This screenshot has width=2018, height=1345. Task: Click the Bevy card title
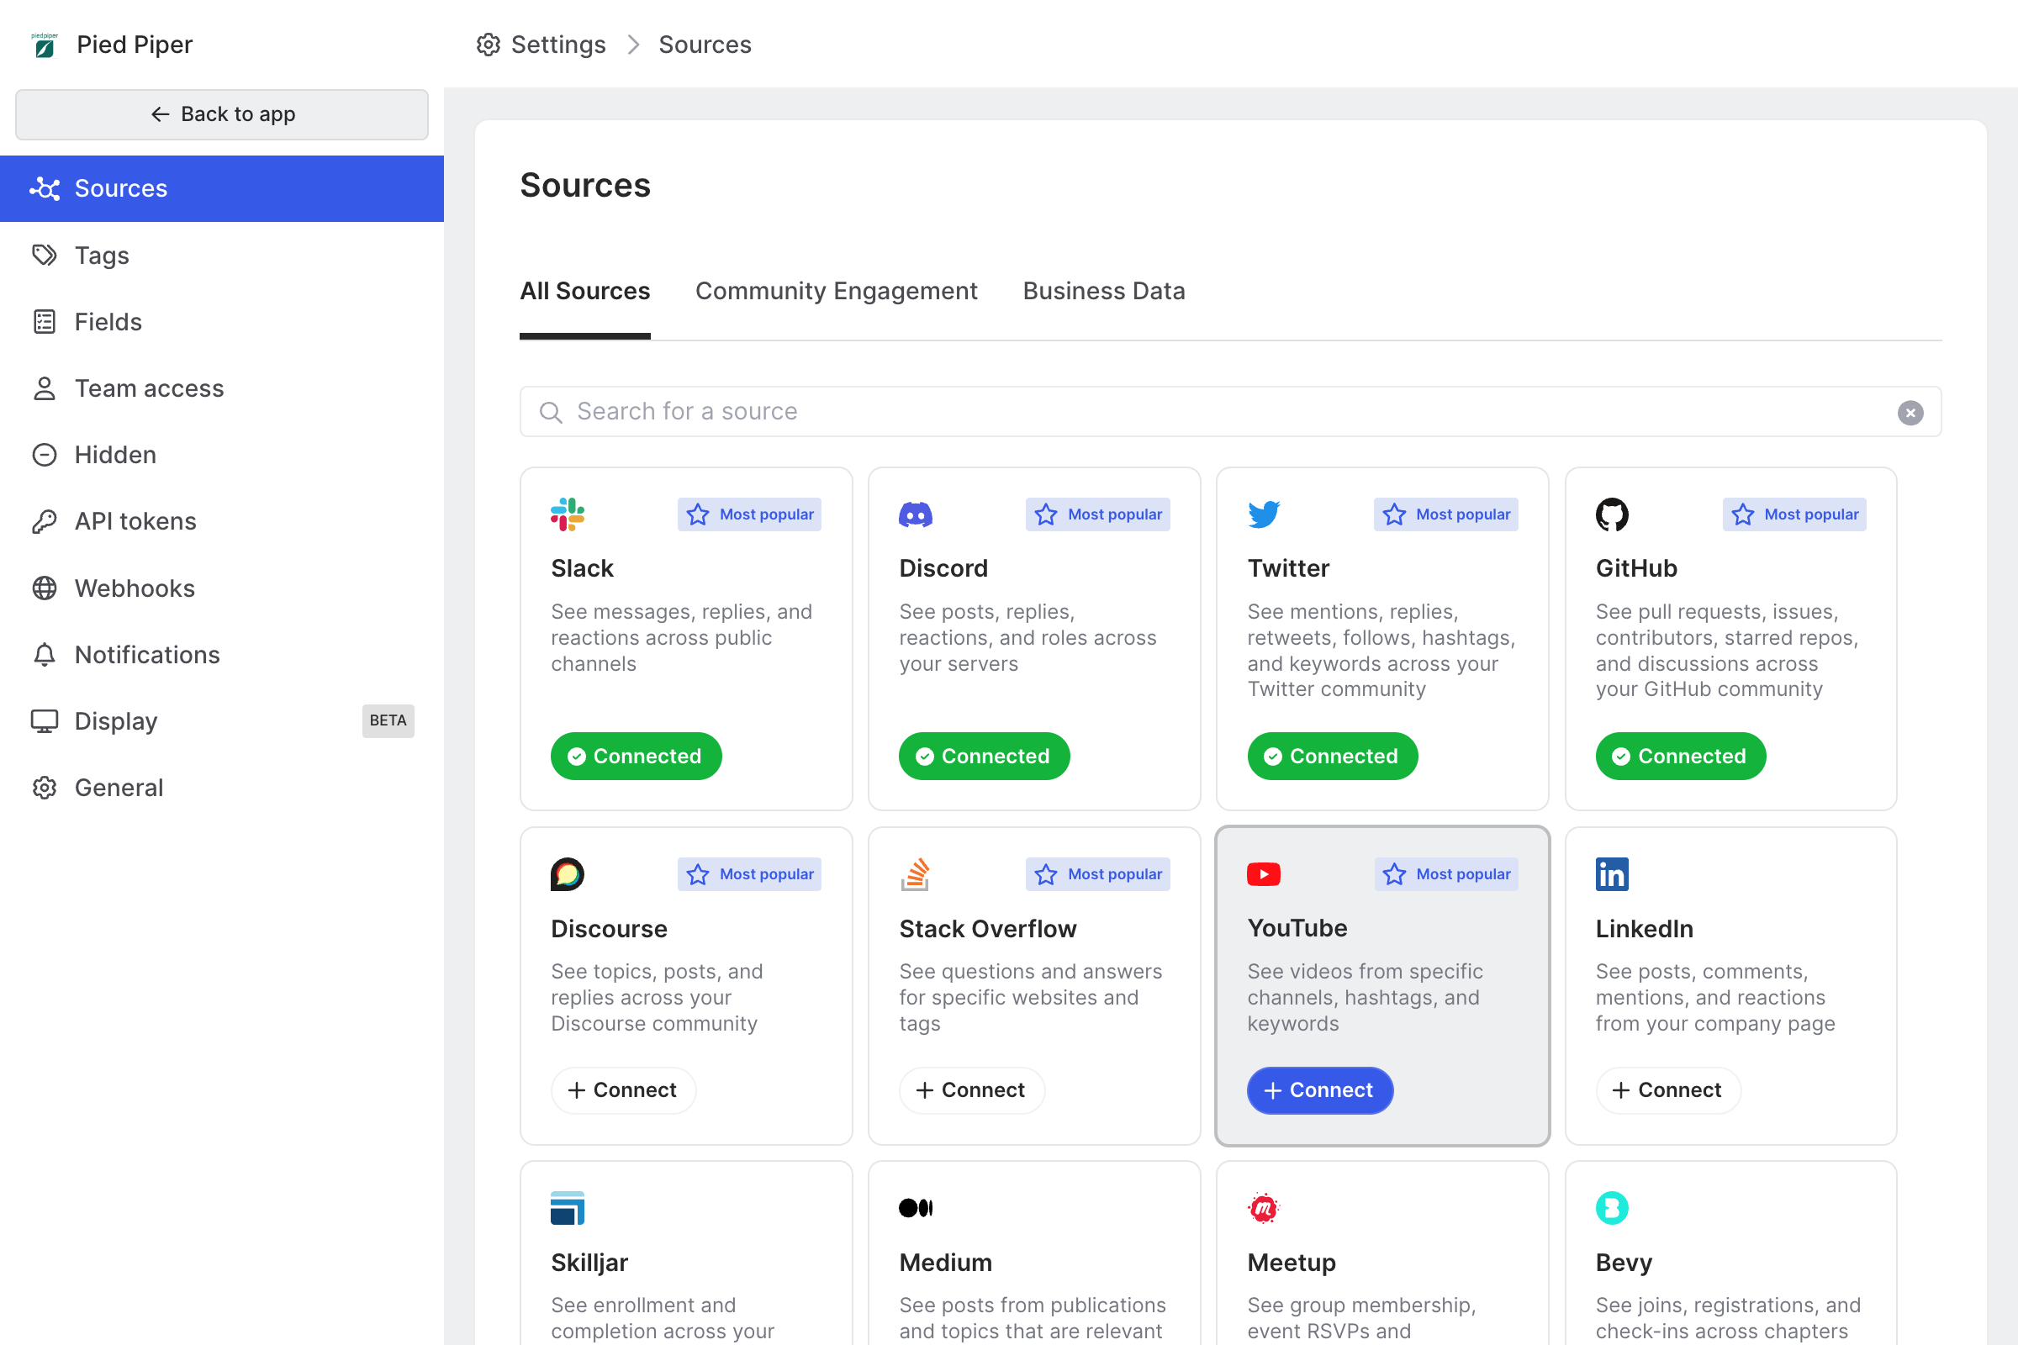click(x=1624, y=1263)
